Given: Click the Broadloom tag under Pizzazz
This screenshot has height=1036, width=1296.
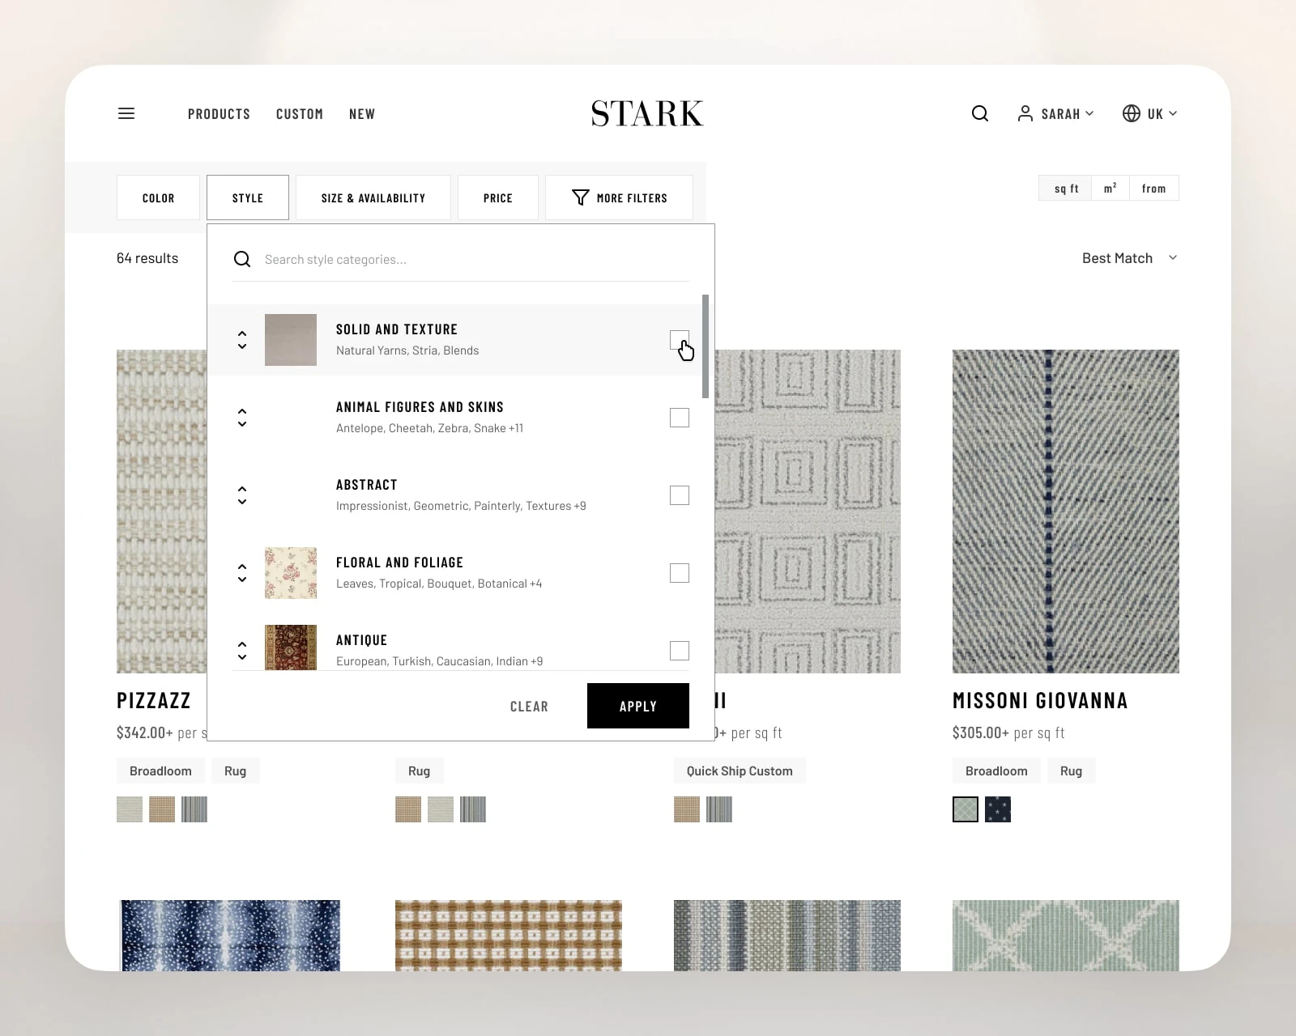Looking at the screenshot, I should tap(160, 771).
